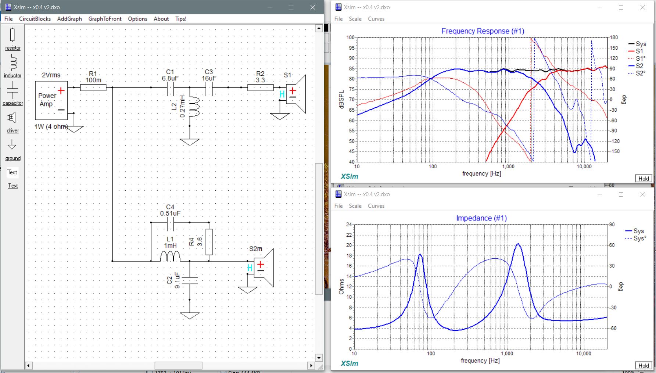Open File menu in Impedance window

point(338,206)
